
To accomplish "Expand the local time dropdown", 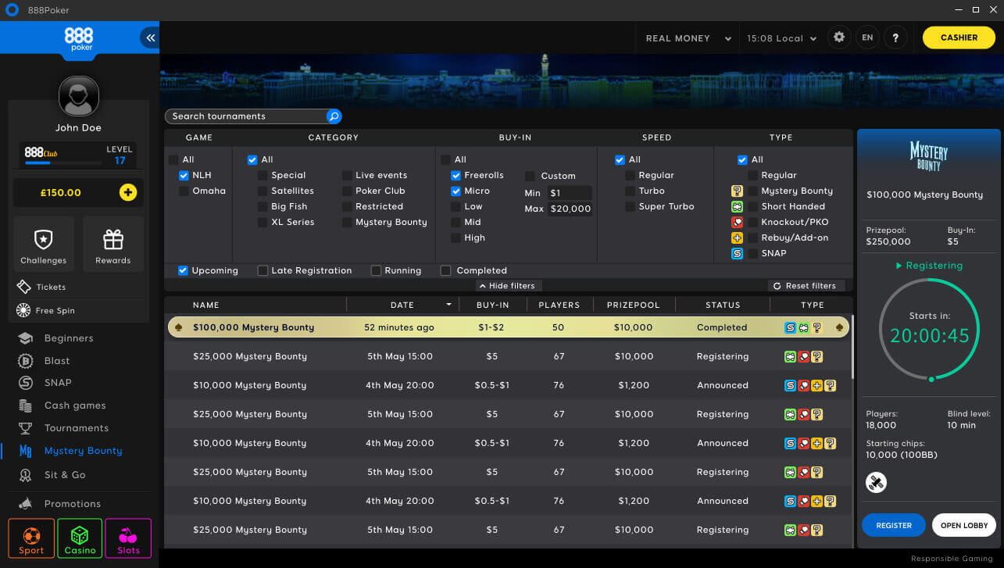I will coord(781,38).
